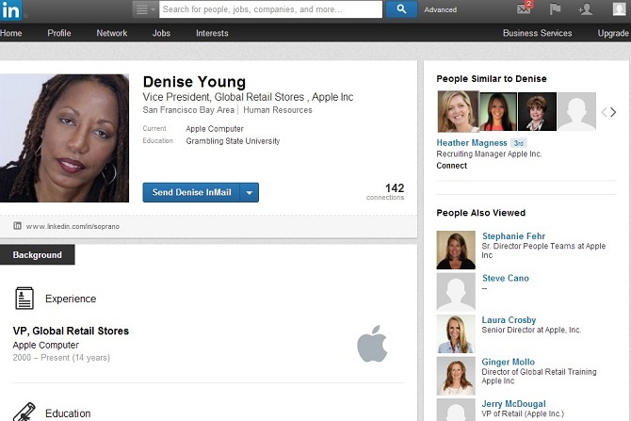631x421 pixels.
Task: Click Apple Computer under VP, Global Retail Stores
Action: [46, 345]
